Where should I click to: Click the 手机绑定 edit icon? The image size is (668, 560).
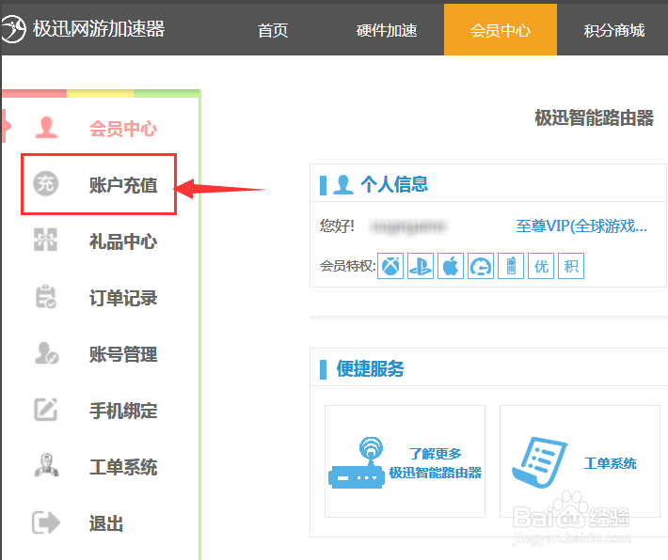pos(45,410)
